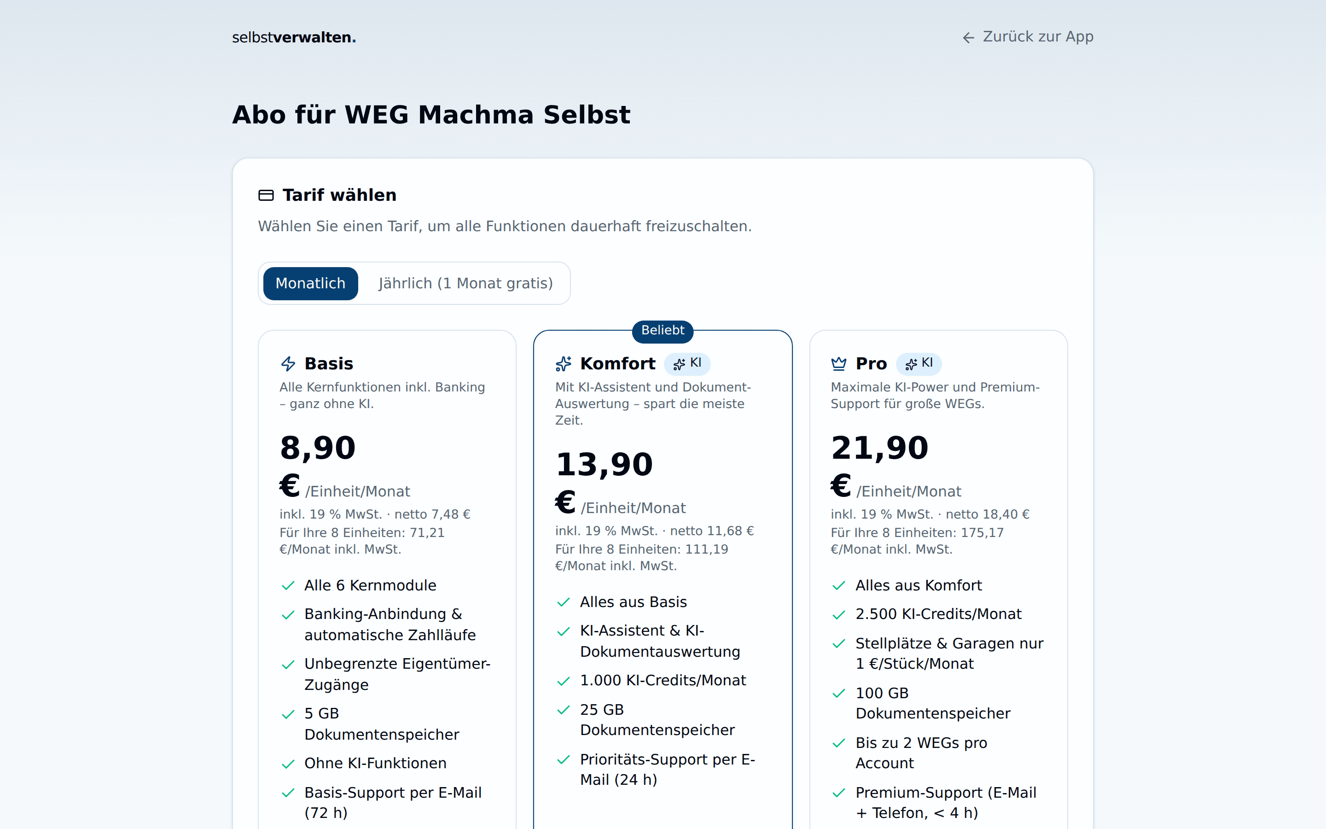The height and width of the screenshot is (829, 1326).
Task: Click the 13,90 price in Komfort
Action: coord(604,464)
